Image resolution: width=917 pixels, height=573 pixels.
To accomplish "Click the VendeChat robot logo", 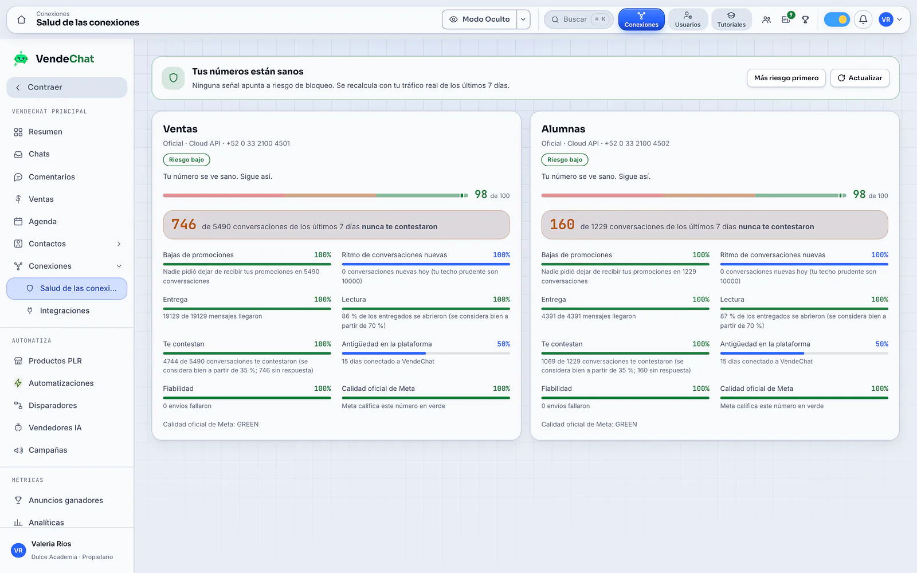I will coord(21,58).
